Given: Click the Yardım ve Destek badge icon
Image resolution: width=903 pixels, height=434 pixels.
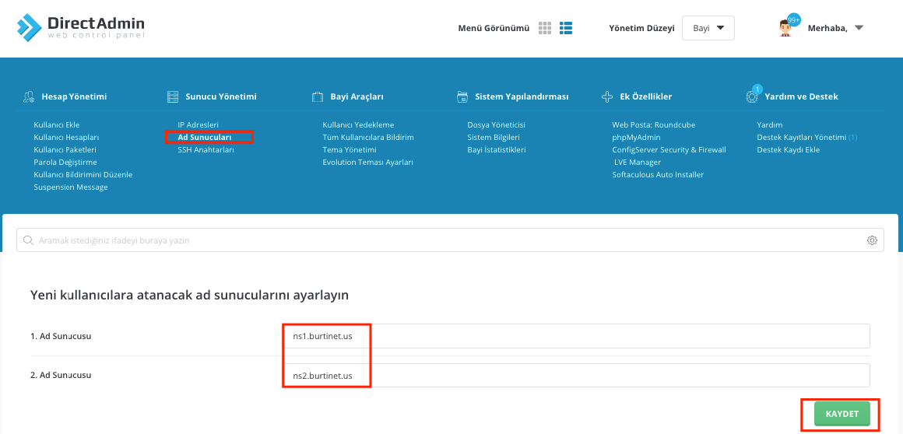Looking at the screenshot, I should click(752, 96).
